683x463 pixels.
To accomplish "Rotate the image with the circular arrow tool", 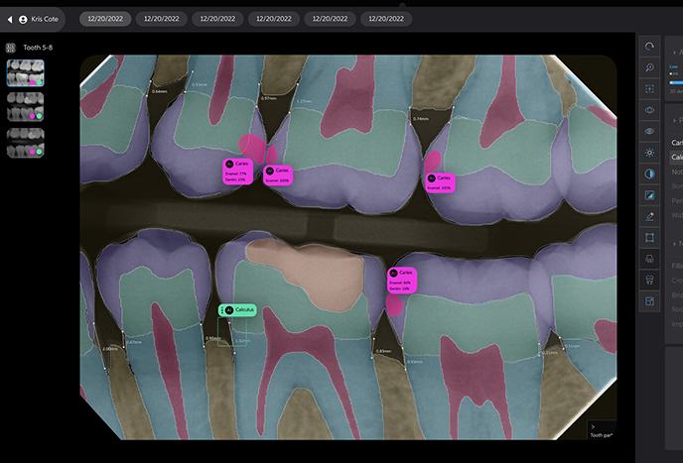I will pos(649,47).
